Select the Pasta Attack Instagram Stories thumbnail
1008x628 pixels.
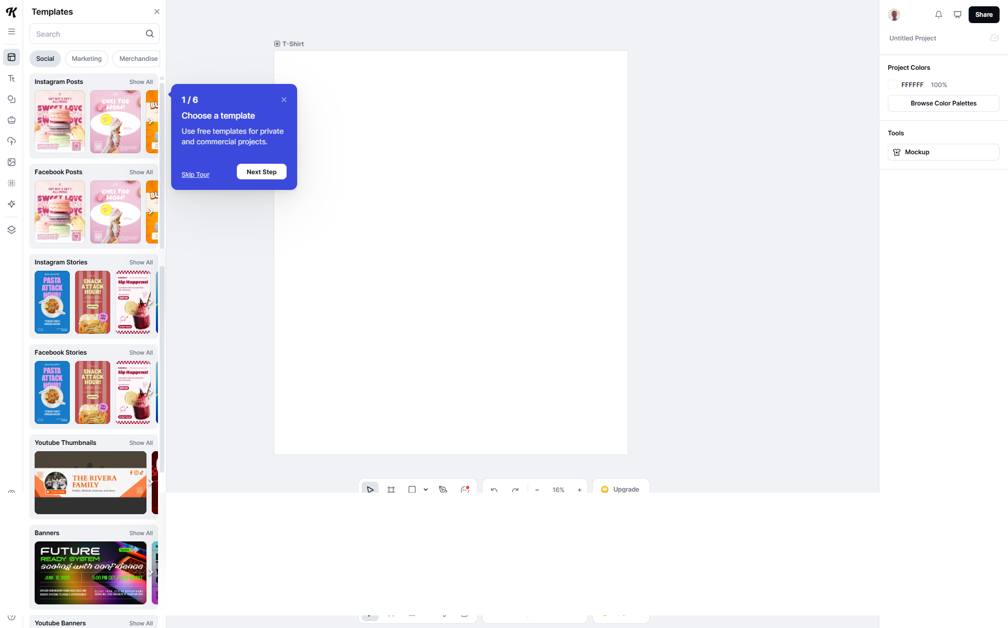click(x=52, y=302)
